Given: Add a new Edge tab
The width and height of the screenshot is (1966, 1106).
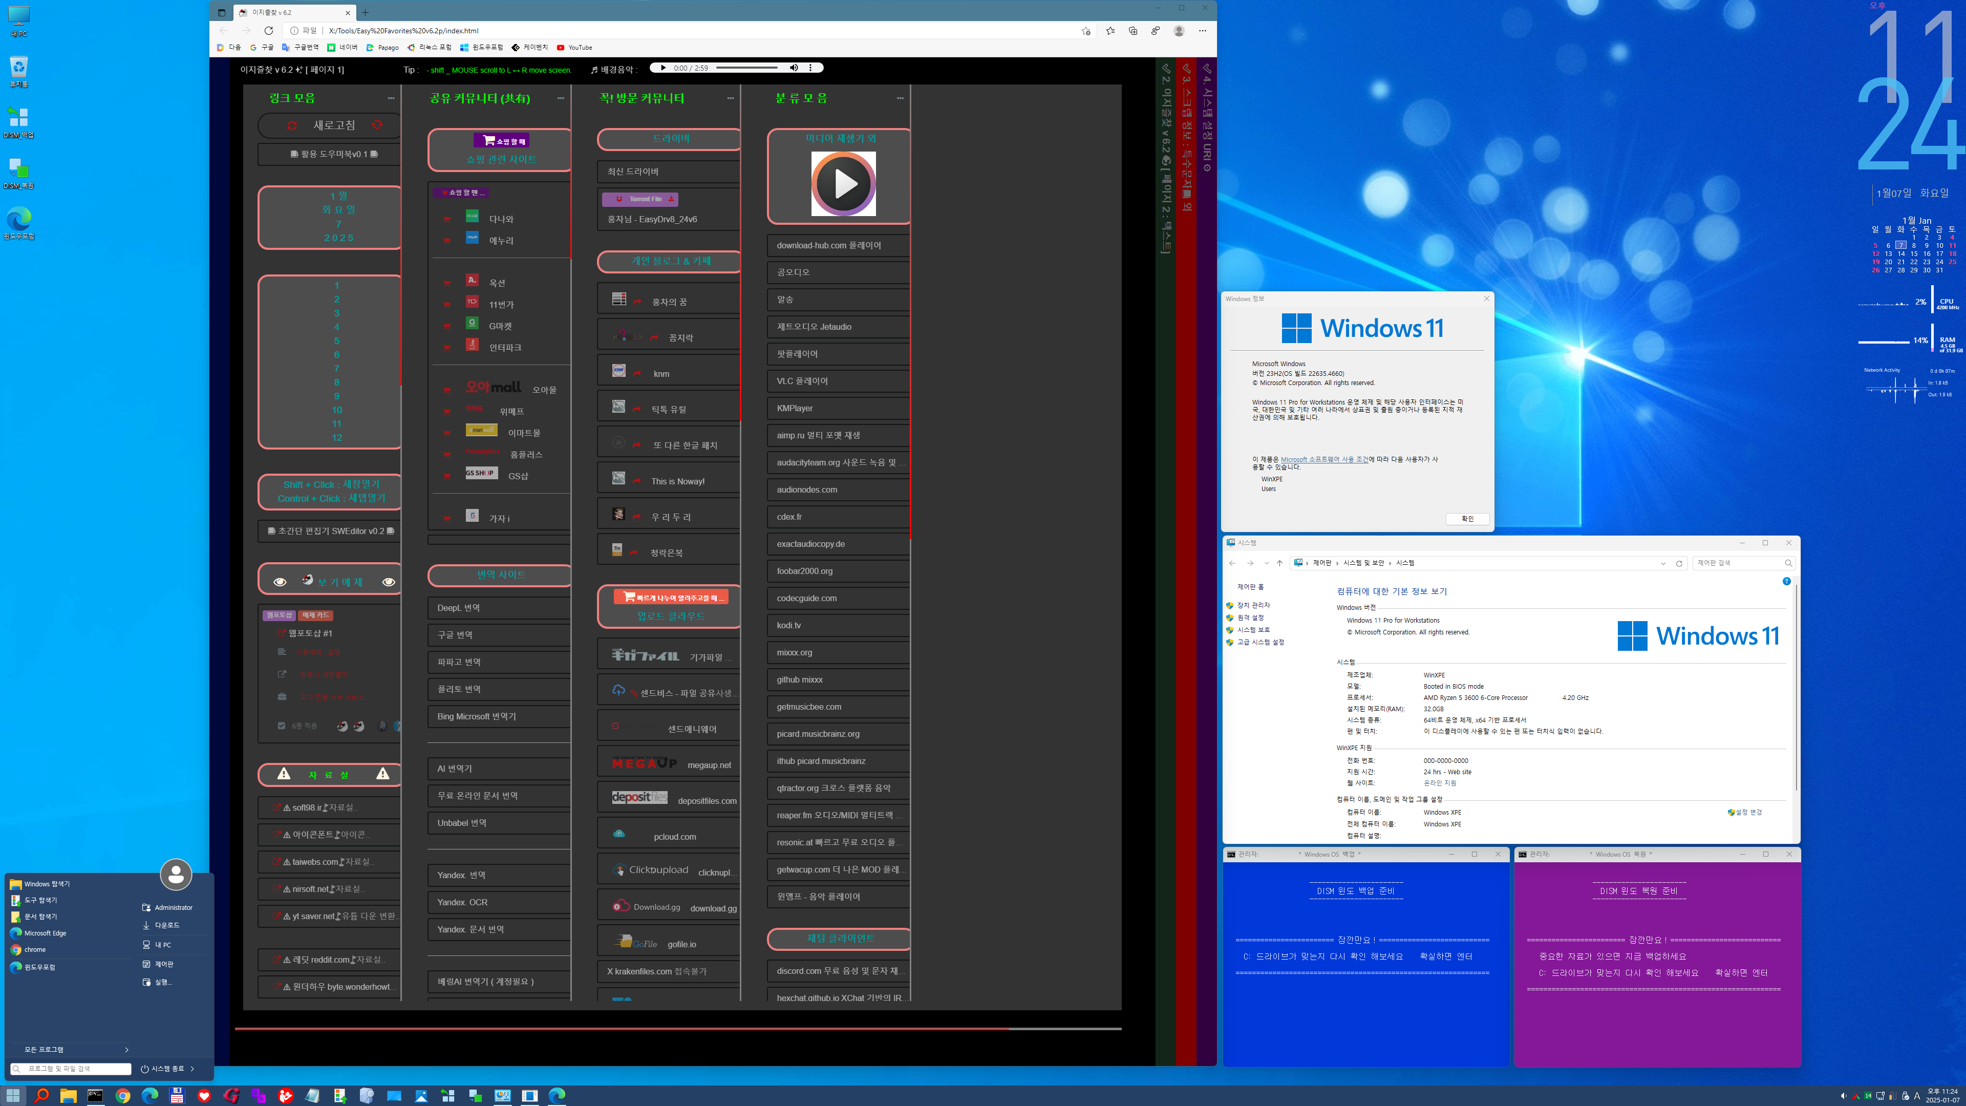Looking at the screenshot, I should 365,12.
